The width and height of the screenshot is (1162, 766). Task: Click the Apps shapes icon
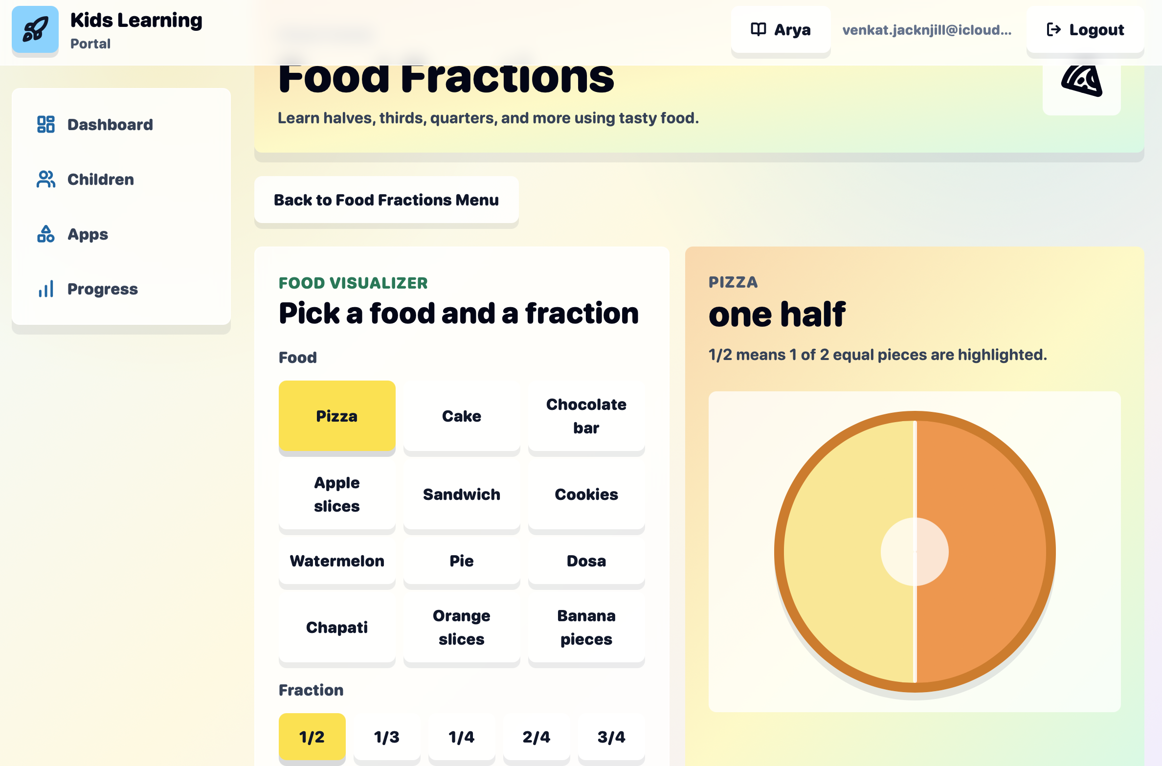point(46,234)
